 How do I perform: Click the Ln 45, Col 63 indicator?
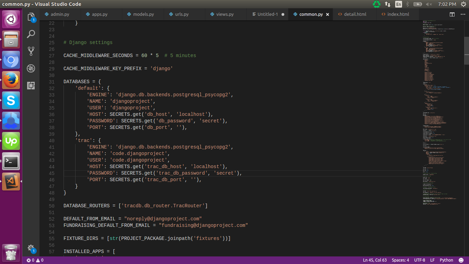375,260
